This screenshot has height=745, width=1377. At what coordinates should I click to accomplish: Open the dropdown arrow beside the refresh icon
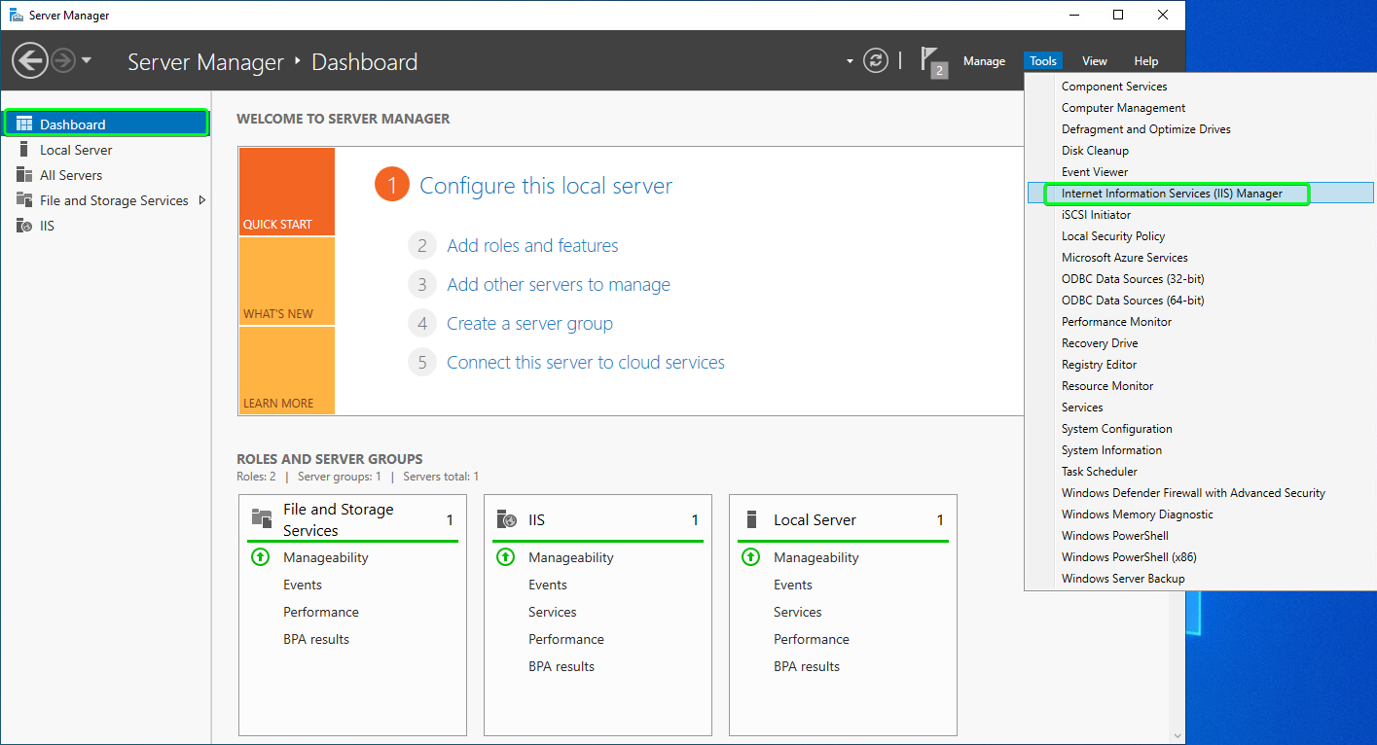850,61
